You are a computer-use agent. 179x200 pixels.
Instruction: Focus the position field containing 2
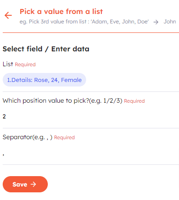(x=91, y=117)
